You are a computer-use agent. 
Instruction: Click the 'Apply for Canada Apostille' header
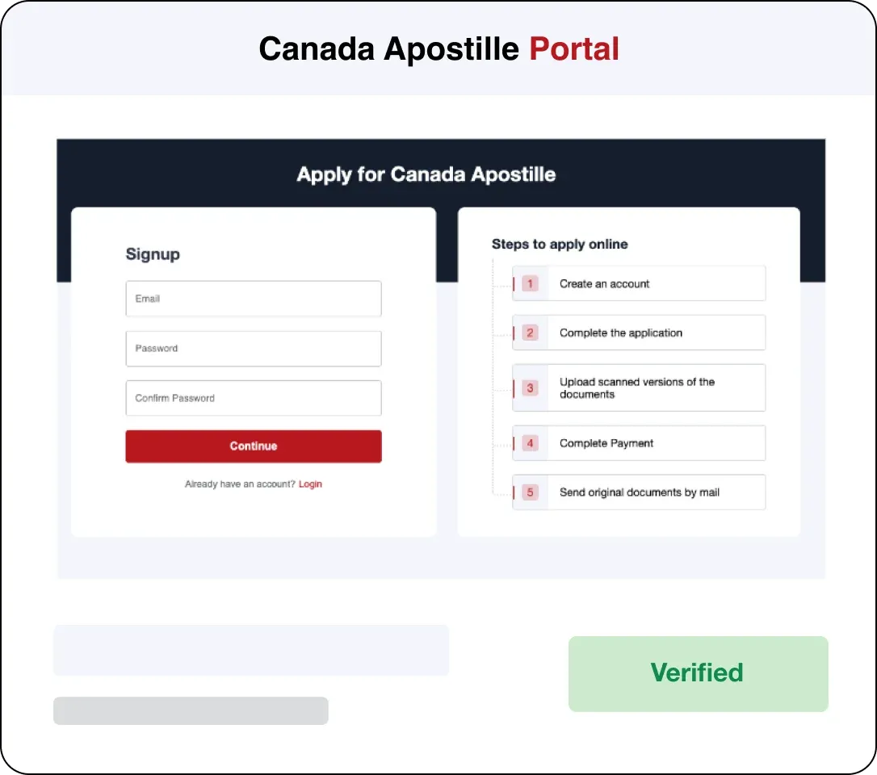point(426,174)
